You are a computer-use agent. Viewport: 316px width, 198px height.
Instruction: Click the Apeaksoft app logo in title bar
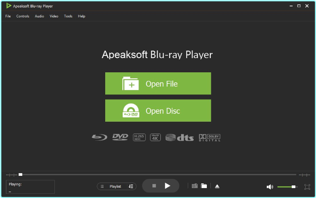pyautogui.click(x=8, y=6)
